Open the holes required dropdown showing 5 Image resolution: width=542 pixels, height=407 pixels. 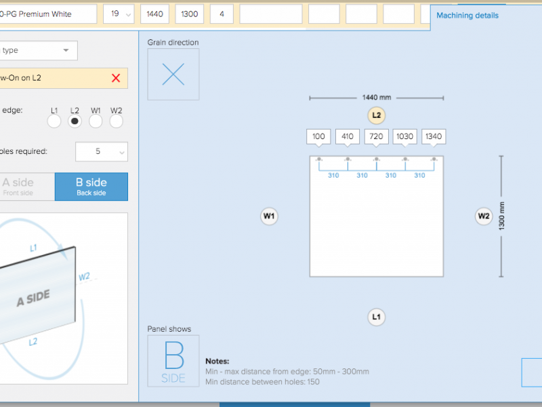tap(102, 151)
